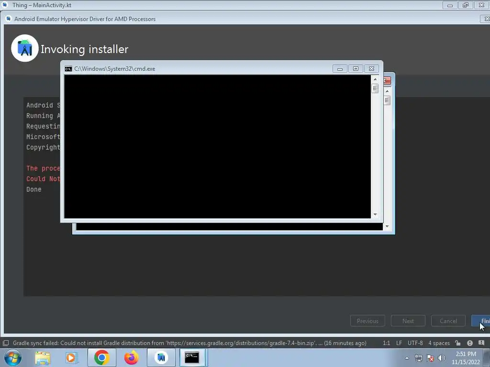
Task: Click the rear cmd window scrollbar up arrow
Action: pyautogui.click(x=387, y=91)
